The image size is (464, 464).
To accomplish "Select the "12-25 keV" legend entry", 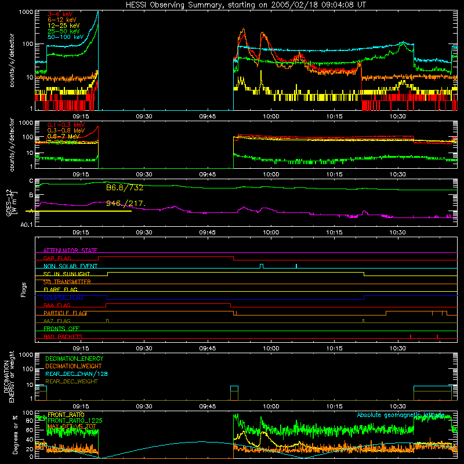I will (63, 26).
